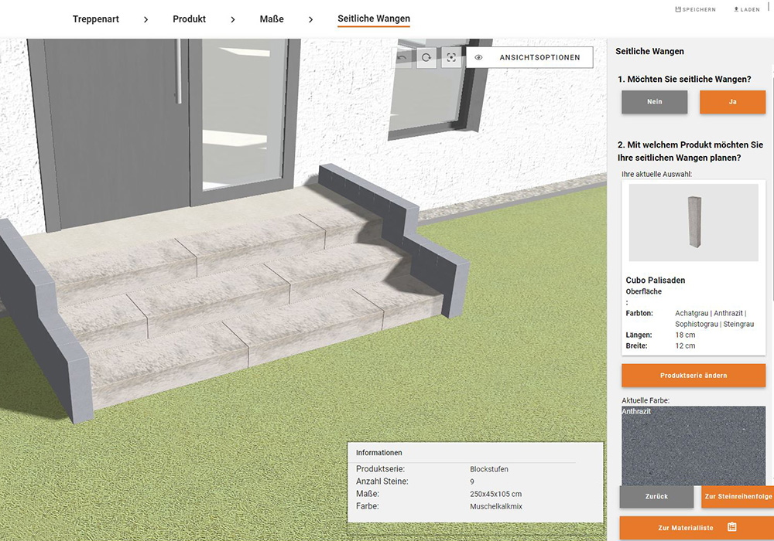Select Nein for side stringers

click(x=654, y=102)
